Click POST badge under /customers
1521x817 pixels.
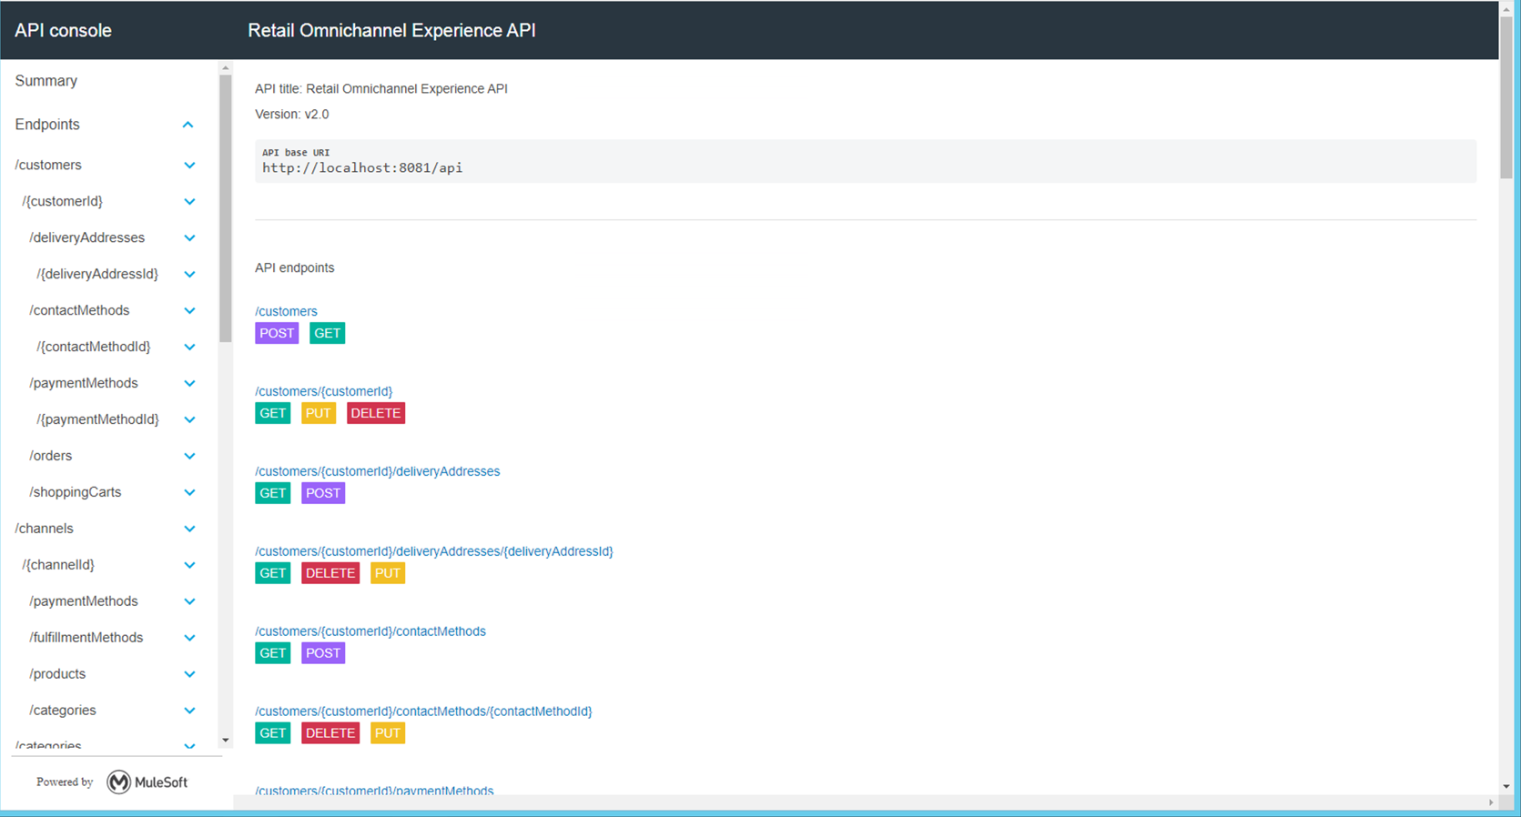pyautogui.click(x=277, y=333)
